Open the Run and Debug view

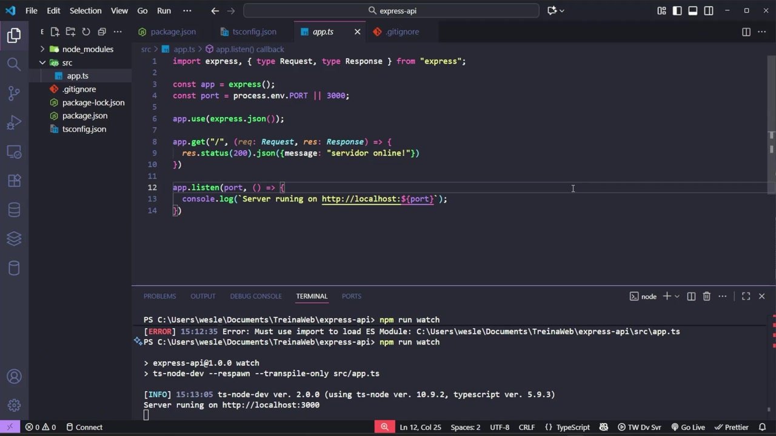coord(14,122)
